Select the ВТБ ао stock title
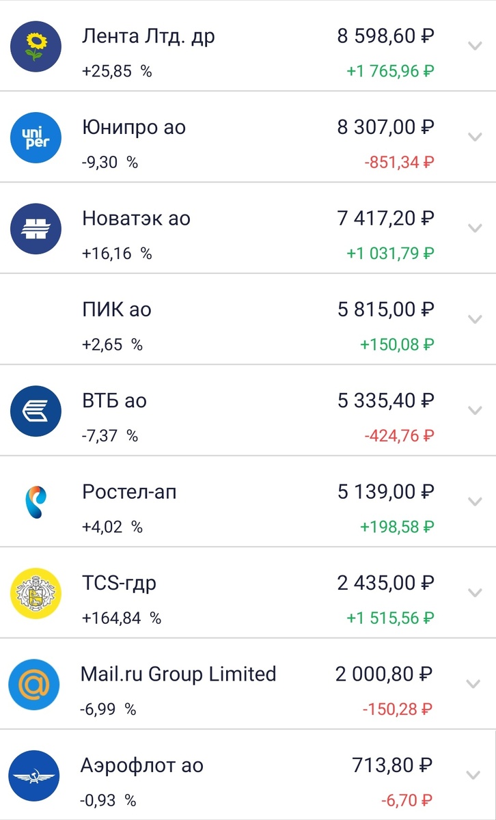Viewport: 496px width, 820px height. tap(114, 401)
